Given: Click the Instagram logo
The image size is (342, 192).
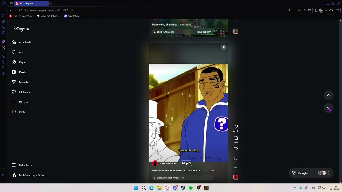Looking at the screenshot, I should click(21, 29).
